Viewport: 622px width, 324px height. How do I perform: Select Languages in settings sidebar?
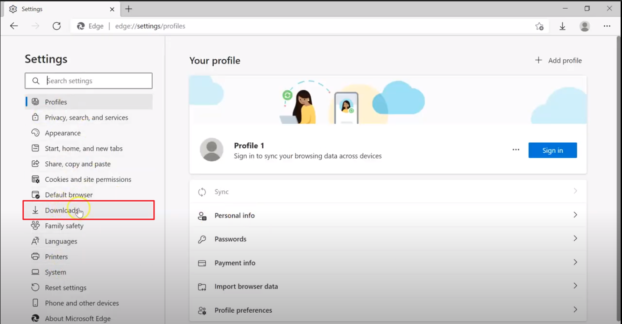(89, 241)
